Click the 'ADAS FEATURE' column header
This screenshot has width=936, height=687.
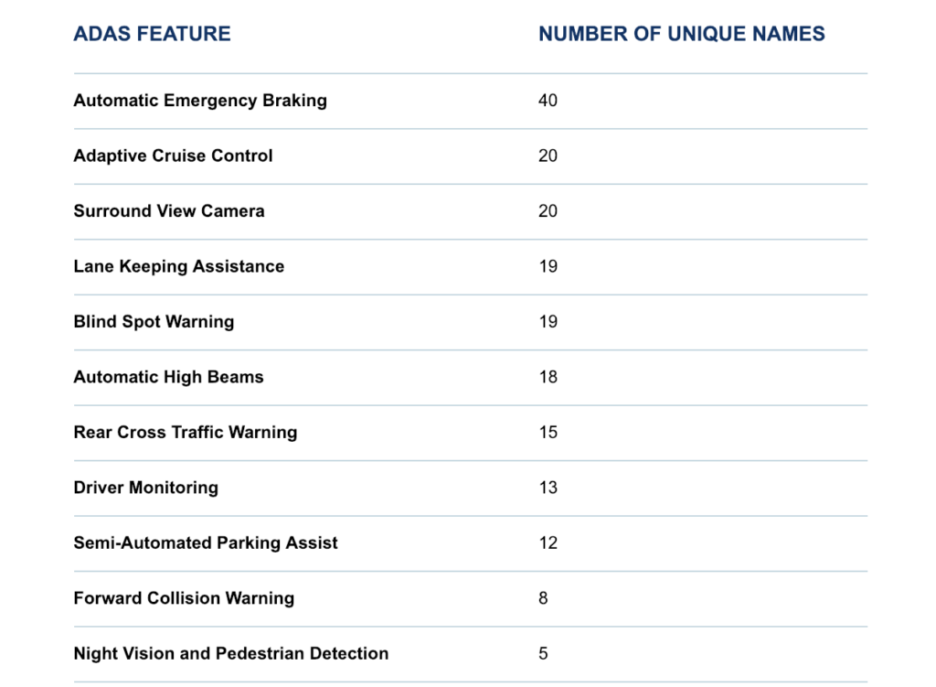point(152,34)
